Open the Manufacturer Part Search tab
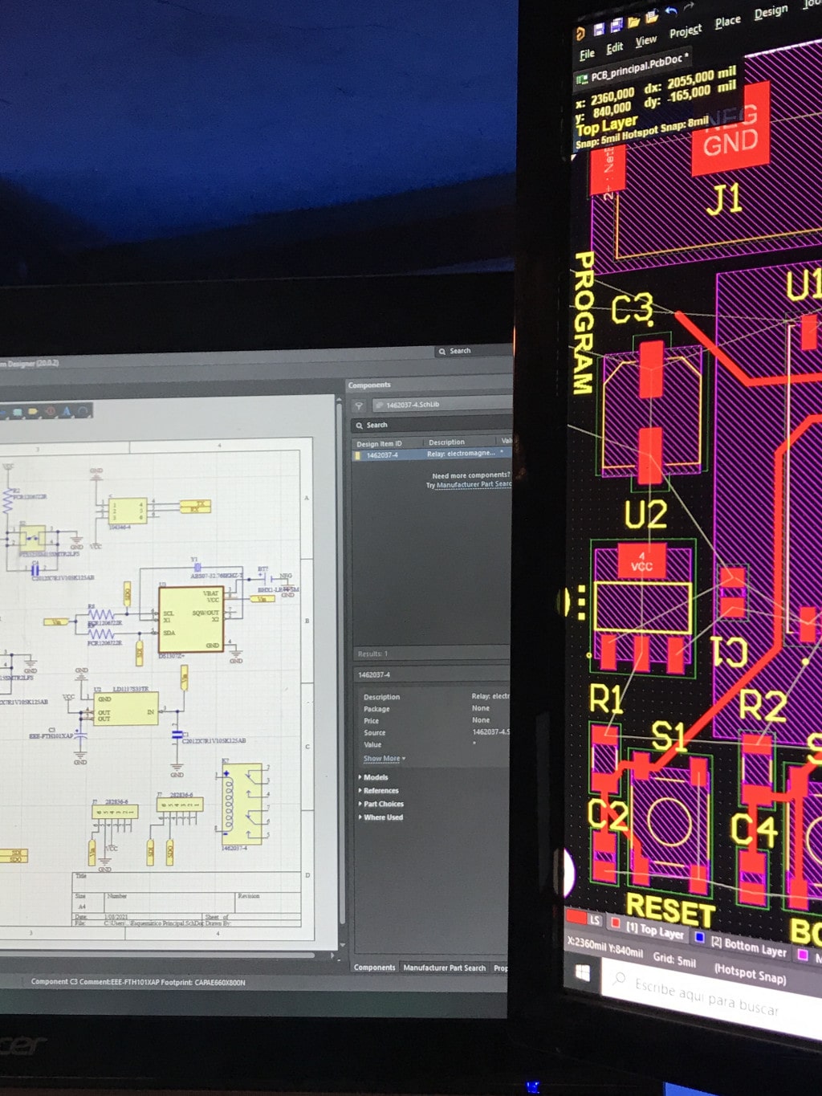Viewport: 822px width, 1096px height. click(444, 968)
